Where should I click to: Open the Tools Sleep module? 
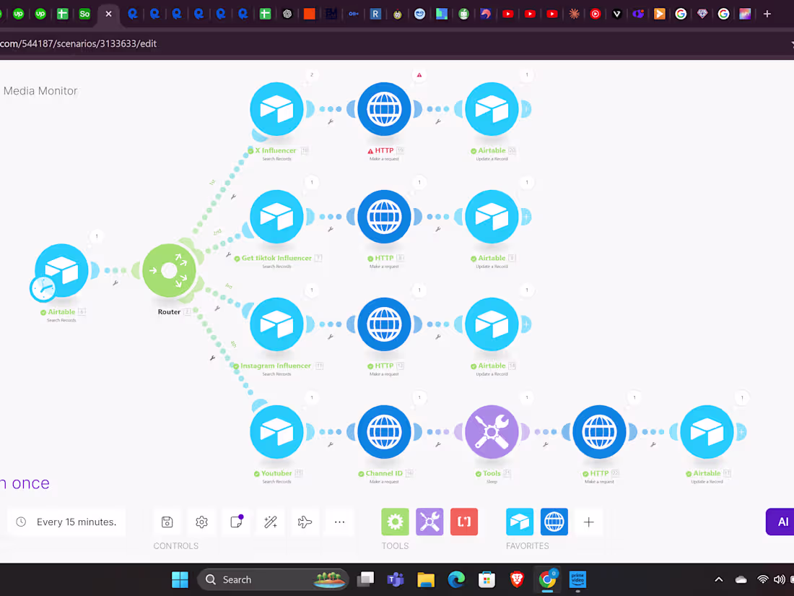(492, 432)
